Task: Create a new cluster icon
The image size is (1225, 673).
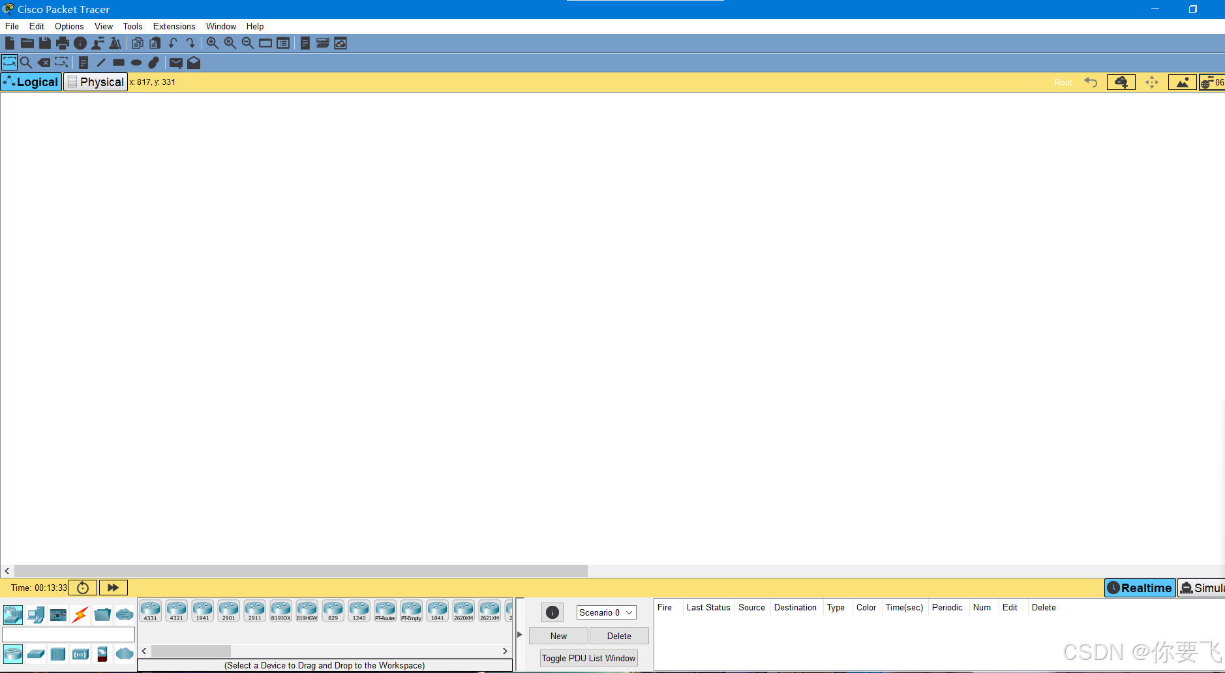Action: point(1121,82)
